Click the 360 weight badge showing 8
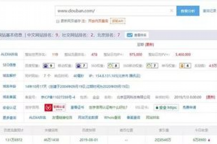 click(x=114, y=66)
